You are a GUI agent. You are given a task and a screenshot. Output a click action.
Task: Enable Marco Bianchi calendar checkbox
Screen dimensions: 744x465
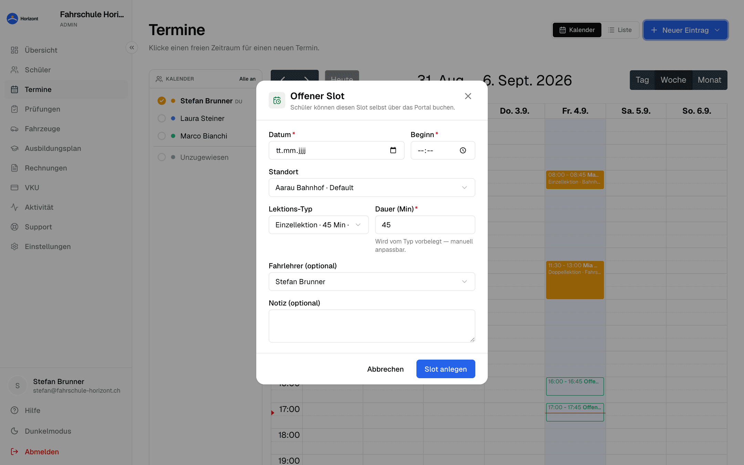(x=162, y=136)
